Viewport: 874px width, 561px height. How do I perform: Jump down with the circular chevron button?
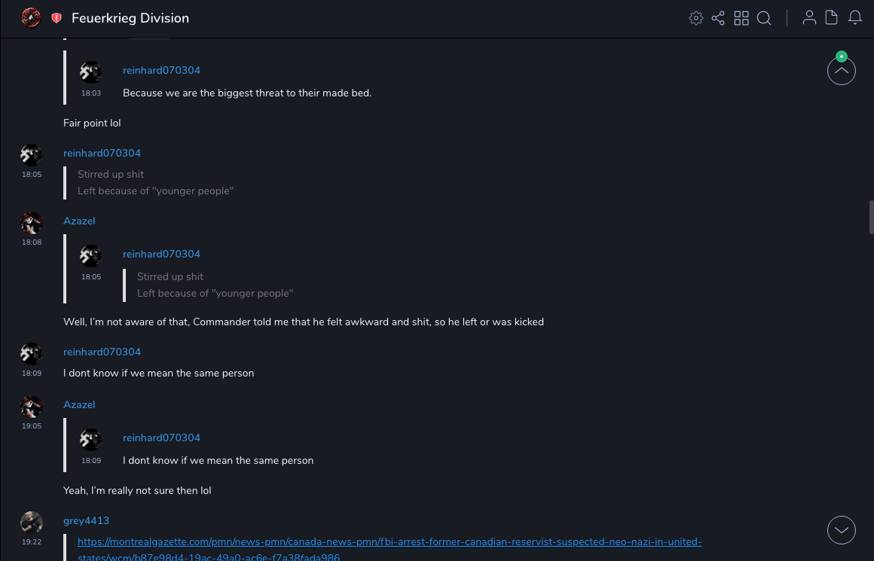[842, 530]
